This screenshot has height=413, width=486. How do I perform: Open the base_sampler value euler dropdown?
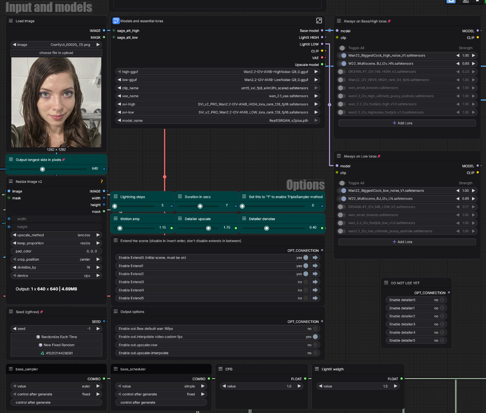(x=56, y=386)
